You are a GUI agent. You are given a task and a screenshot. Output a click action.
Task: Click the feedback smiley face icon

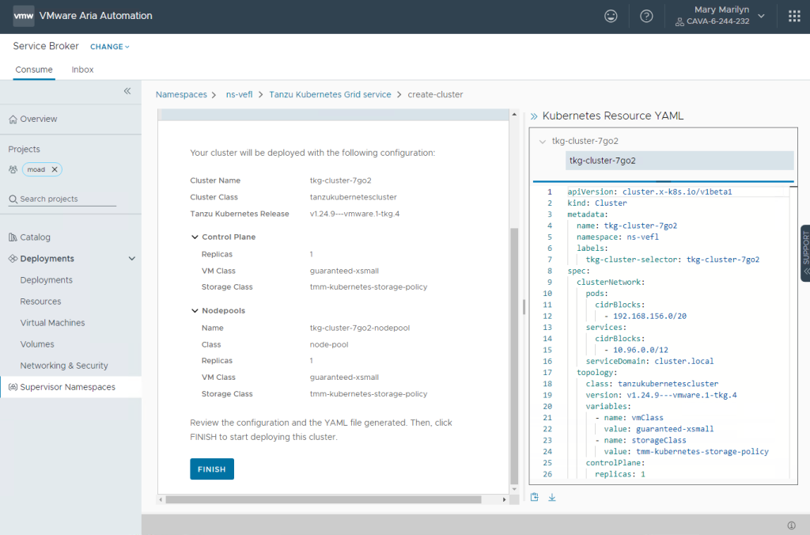611,16
